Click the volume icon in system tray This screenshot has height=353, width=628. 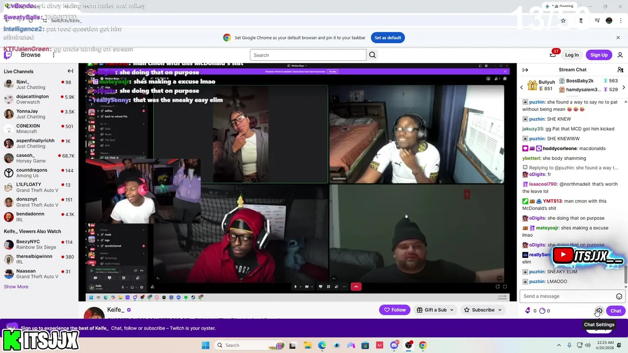589,345
